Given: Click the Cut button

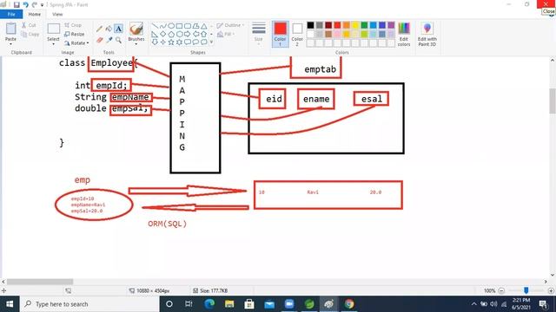Looking at the screenshot, I should point(29,25).
